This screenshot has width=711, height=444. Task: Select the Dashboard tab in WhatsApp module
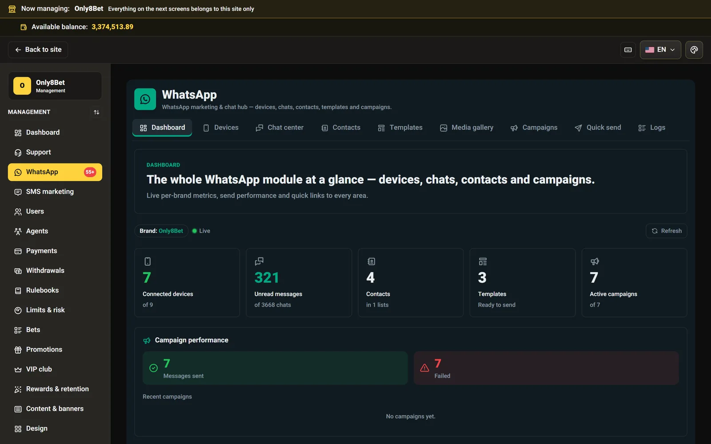coord(162,128)
